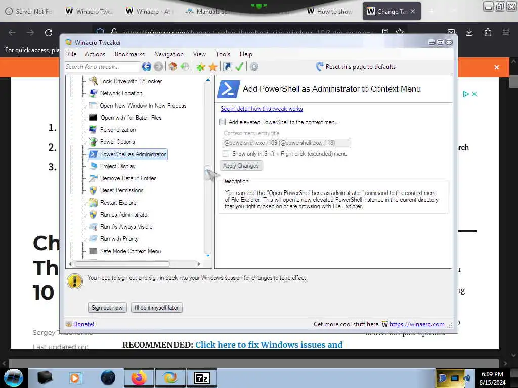Select Remove Default Entries item
This screenshot has width=518, height=388.
pyautogui.click(x=128, y=178)
